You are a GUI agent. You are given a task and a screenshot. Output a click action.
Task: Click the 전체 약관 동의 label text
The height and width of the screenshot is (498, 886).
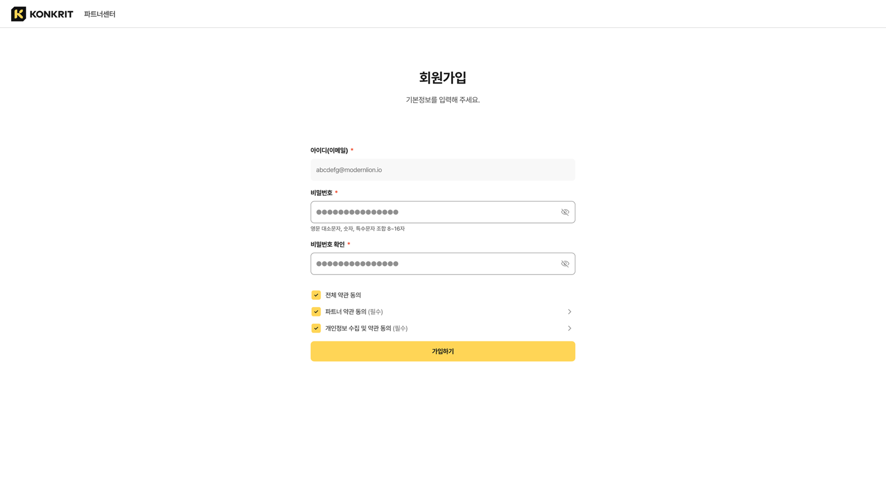(x=343, y=295)
